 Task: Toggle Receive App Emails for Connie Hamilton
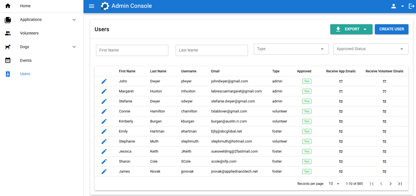[x=341, y=111]
